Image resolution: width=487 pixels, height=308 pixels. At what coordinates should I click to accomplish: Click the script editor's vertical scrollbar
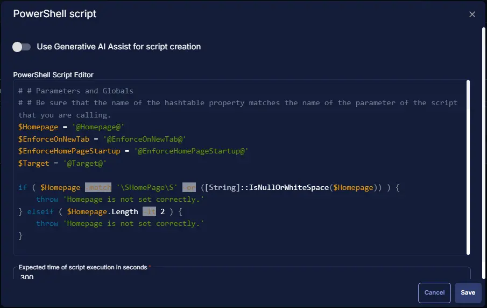coord(468,167)
